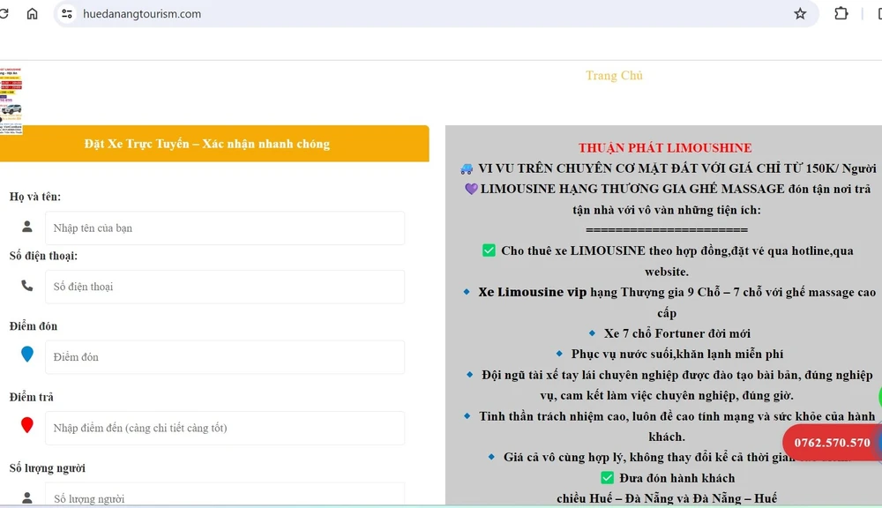
Task: Open the Trang Chủ menu item
Action: coord(614,76)
